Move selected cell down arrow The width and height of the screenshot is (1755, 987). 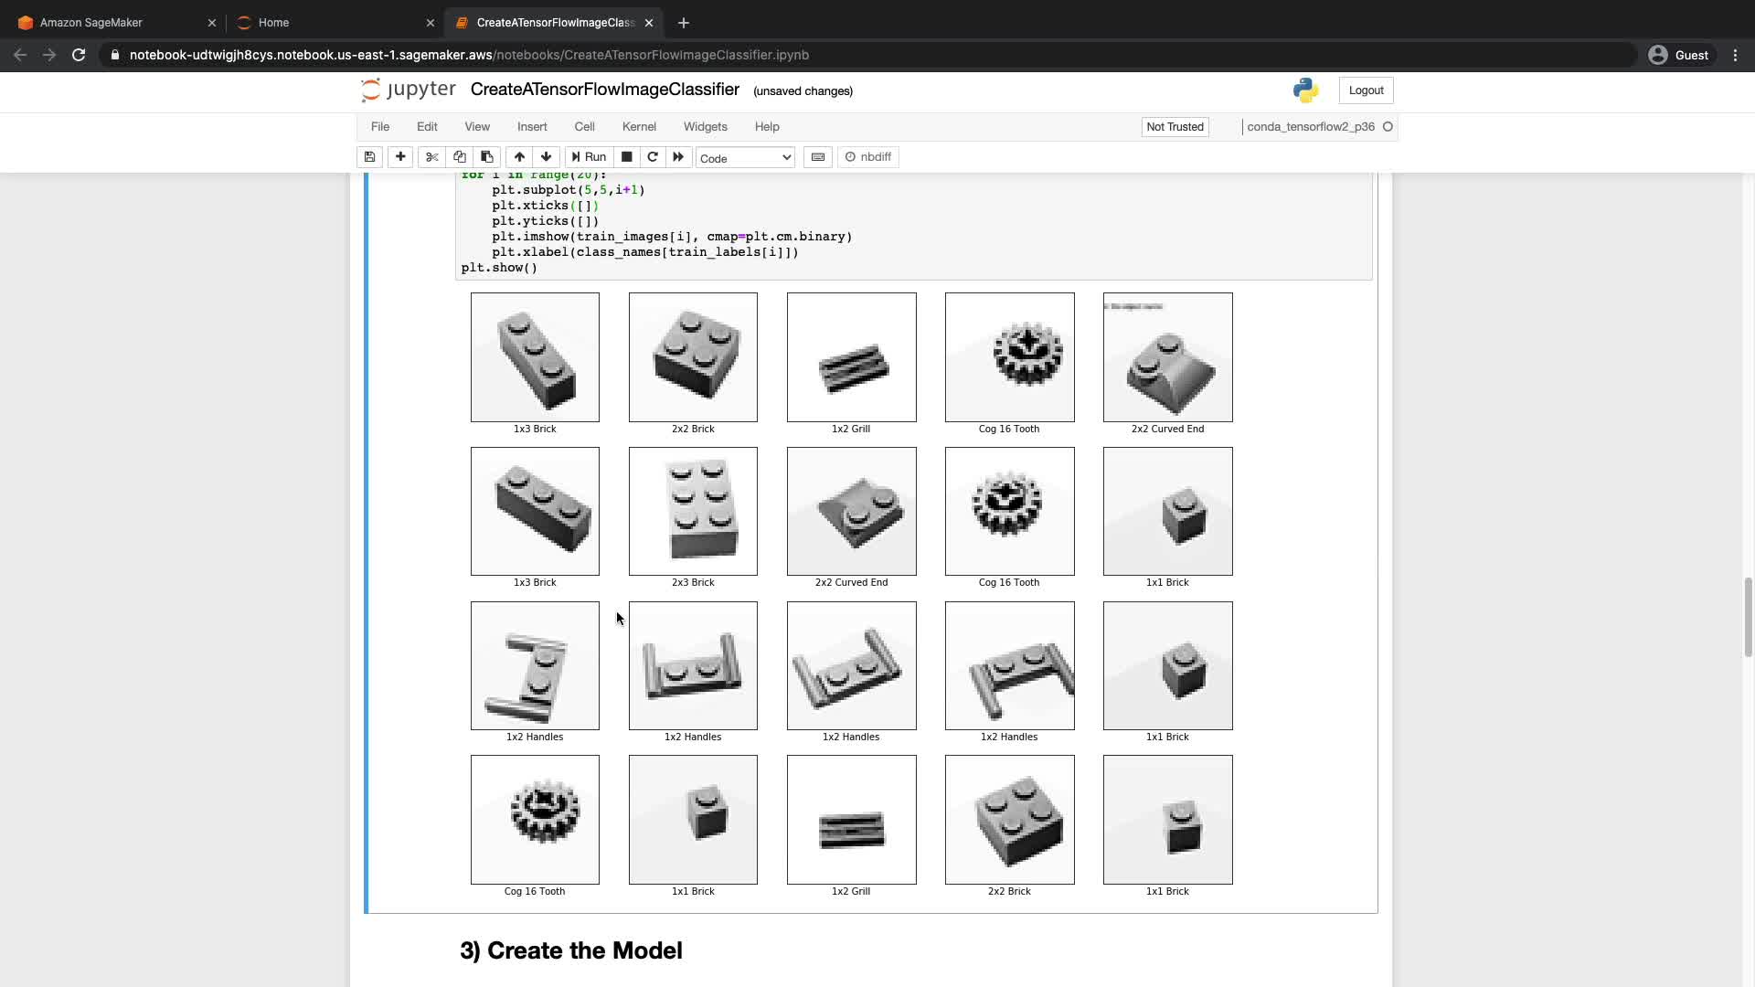tap(547, 157)
